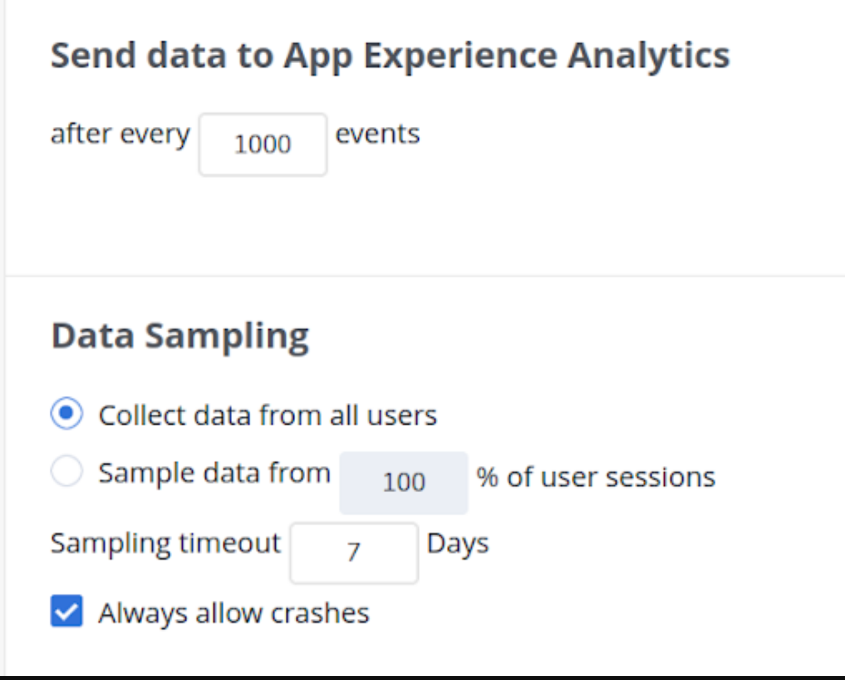Toggle the Always allow crashes checkbox
The image size is (845, 680).
66,611
